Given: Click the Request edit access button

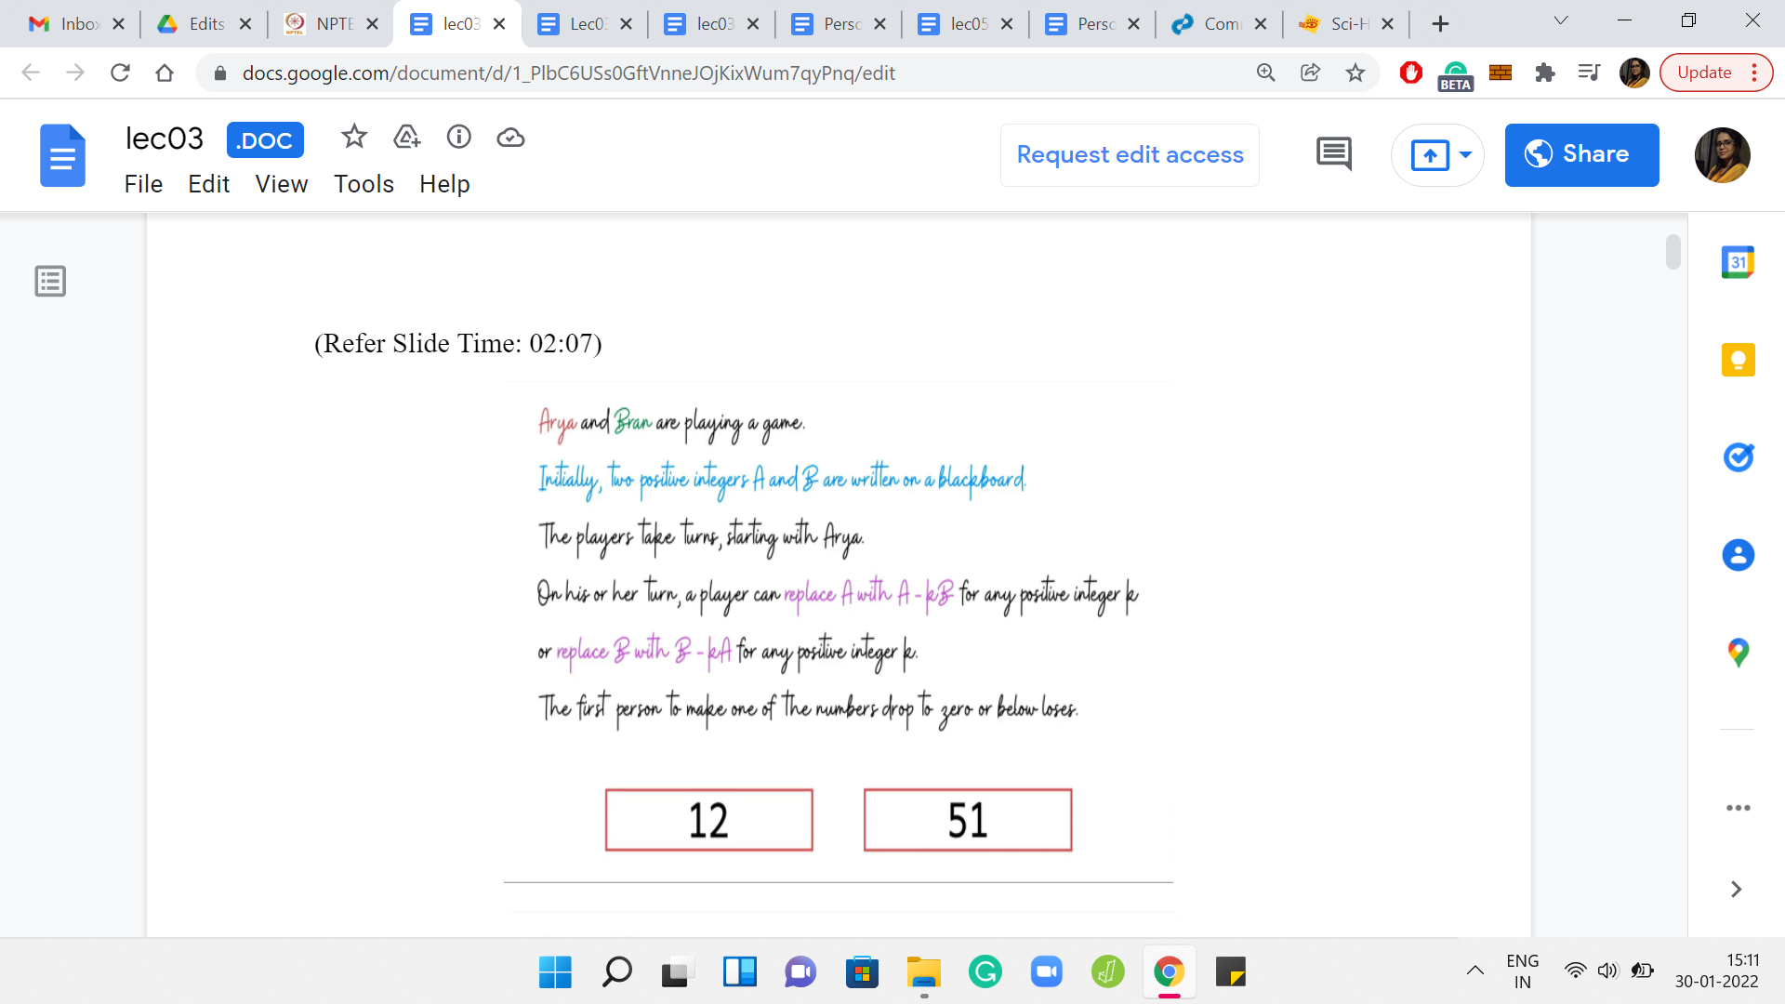Looking at the screenshot, I should point(1130,154).
